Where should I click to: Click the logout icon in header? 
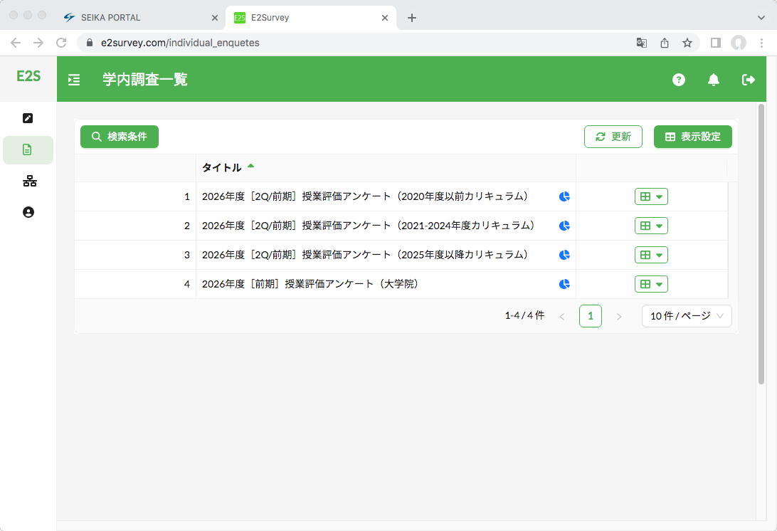click(x=748, y=79)
